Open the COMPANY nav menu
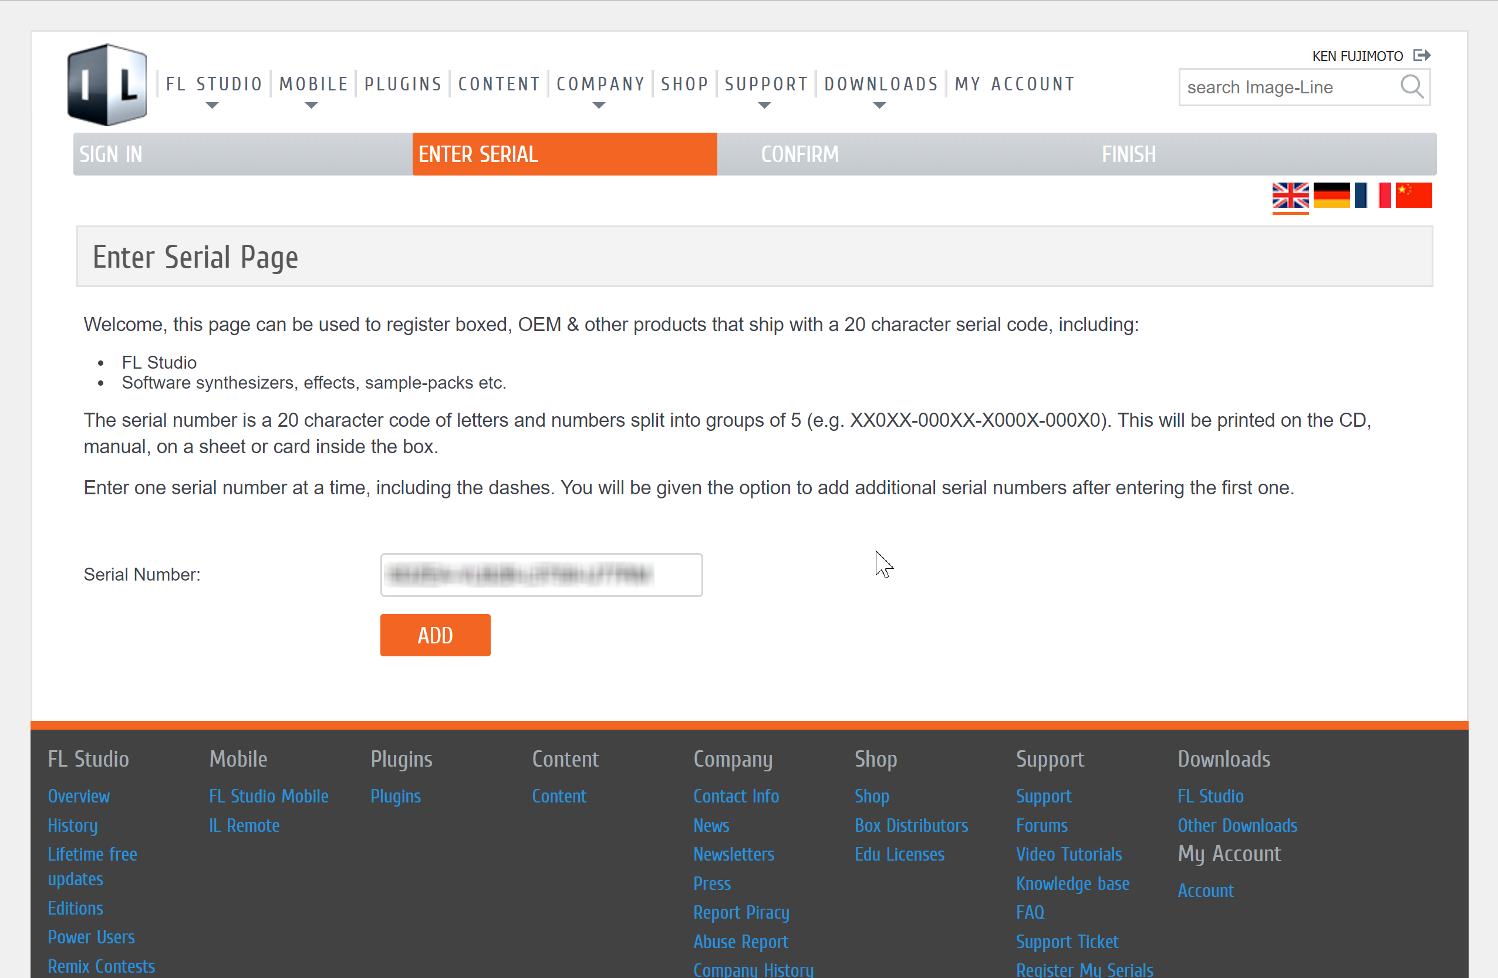The height and width of the screenshot is (978, 1498). tap(600, 85)
